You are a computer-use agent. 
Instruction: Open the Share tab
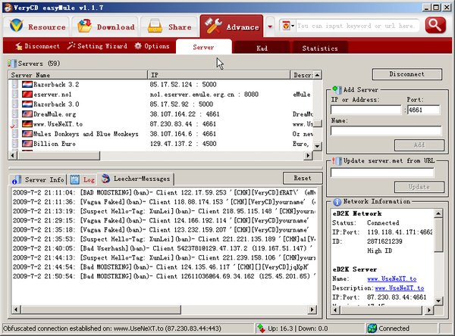click(169, 26)
